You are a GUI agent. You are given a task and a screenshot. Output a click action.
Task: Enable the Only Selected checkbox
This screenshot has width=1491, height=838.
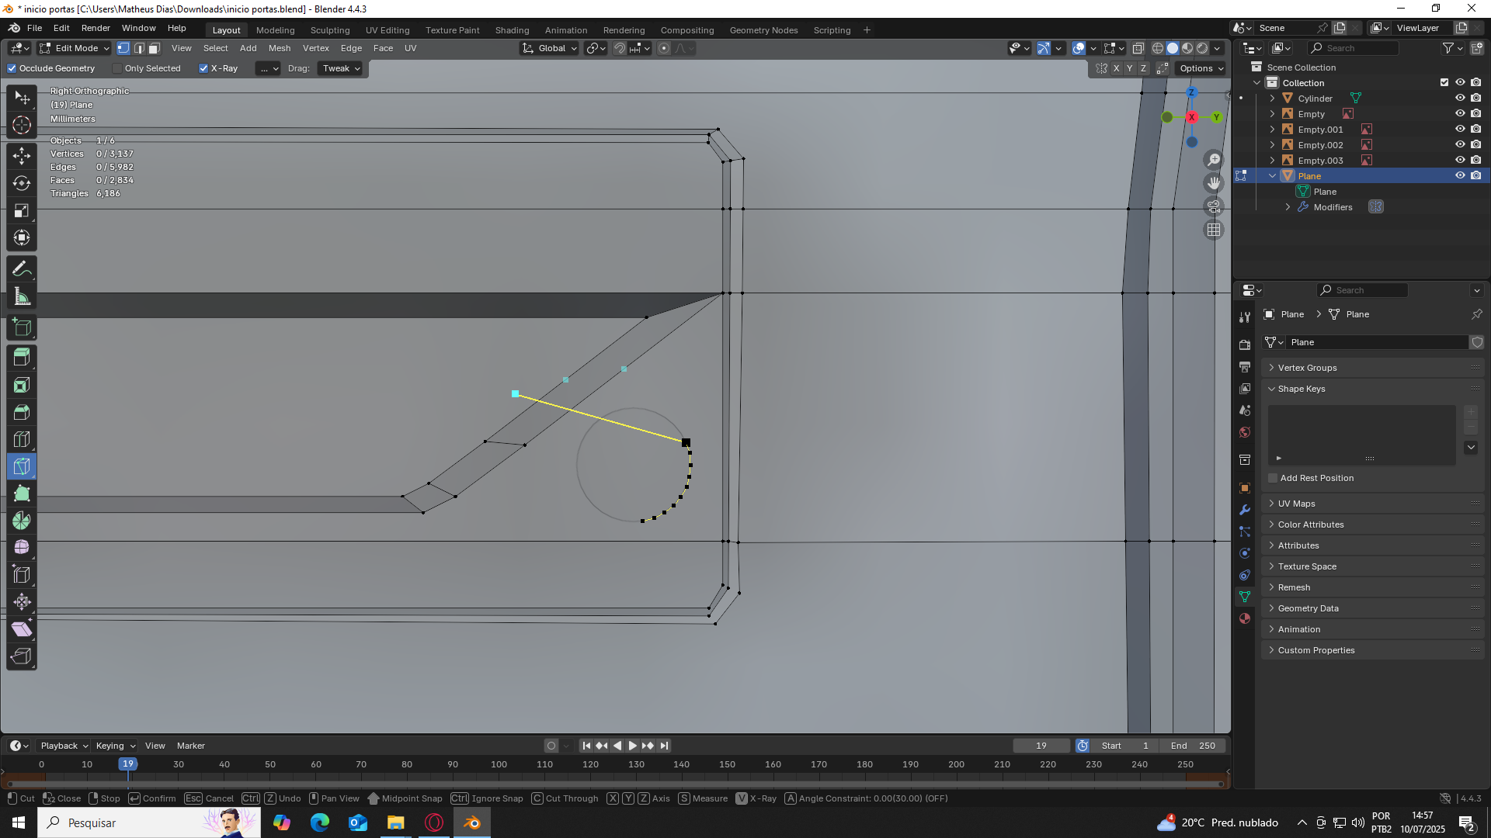click(x=117, y=68)
